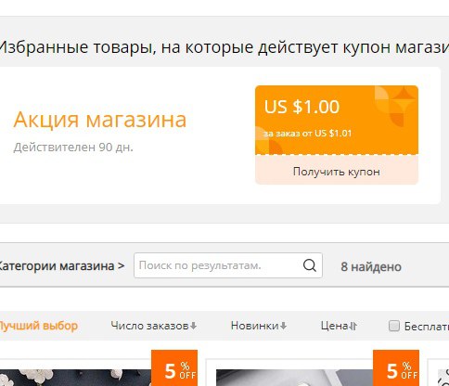This screenshot has width=449, height=386.
Task: Click the search magnifier icon
Action: [x=310, y=265]
